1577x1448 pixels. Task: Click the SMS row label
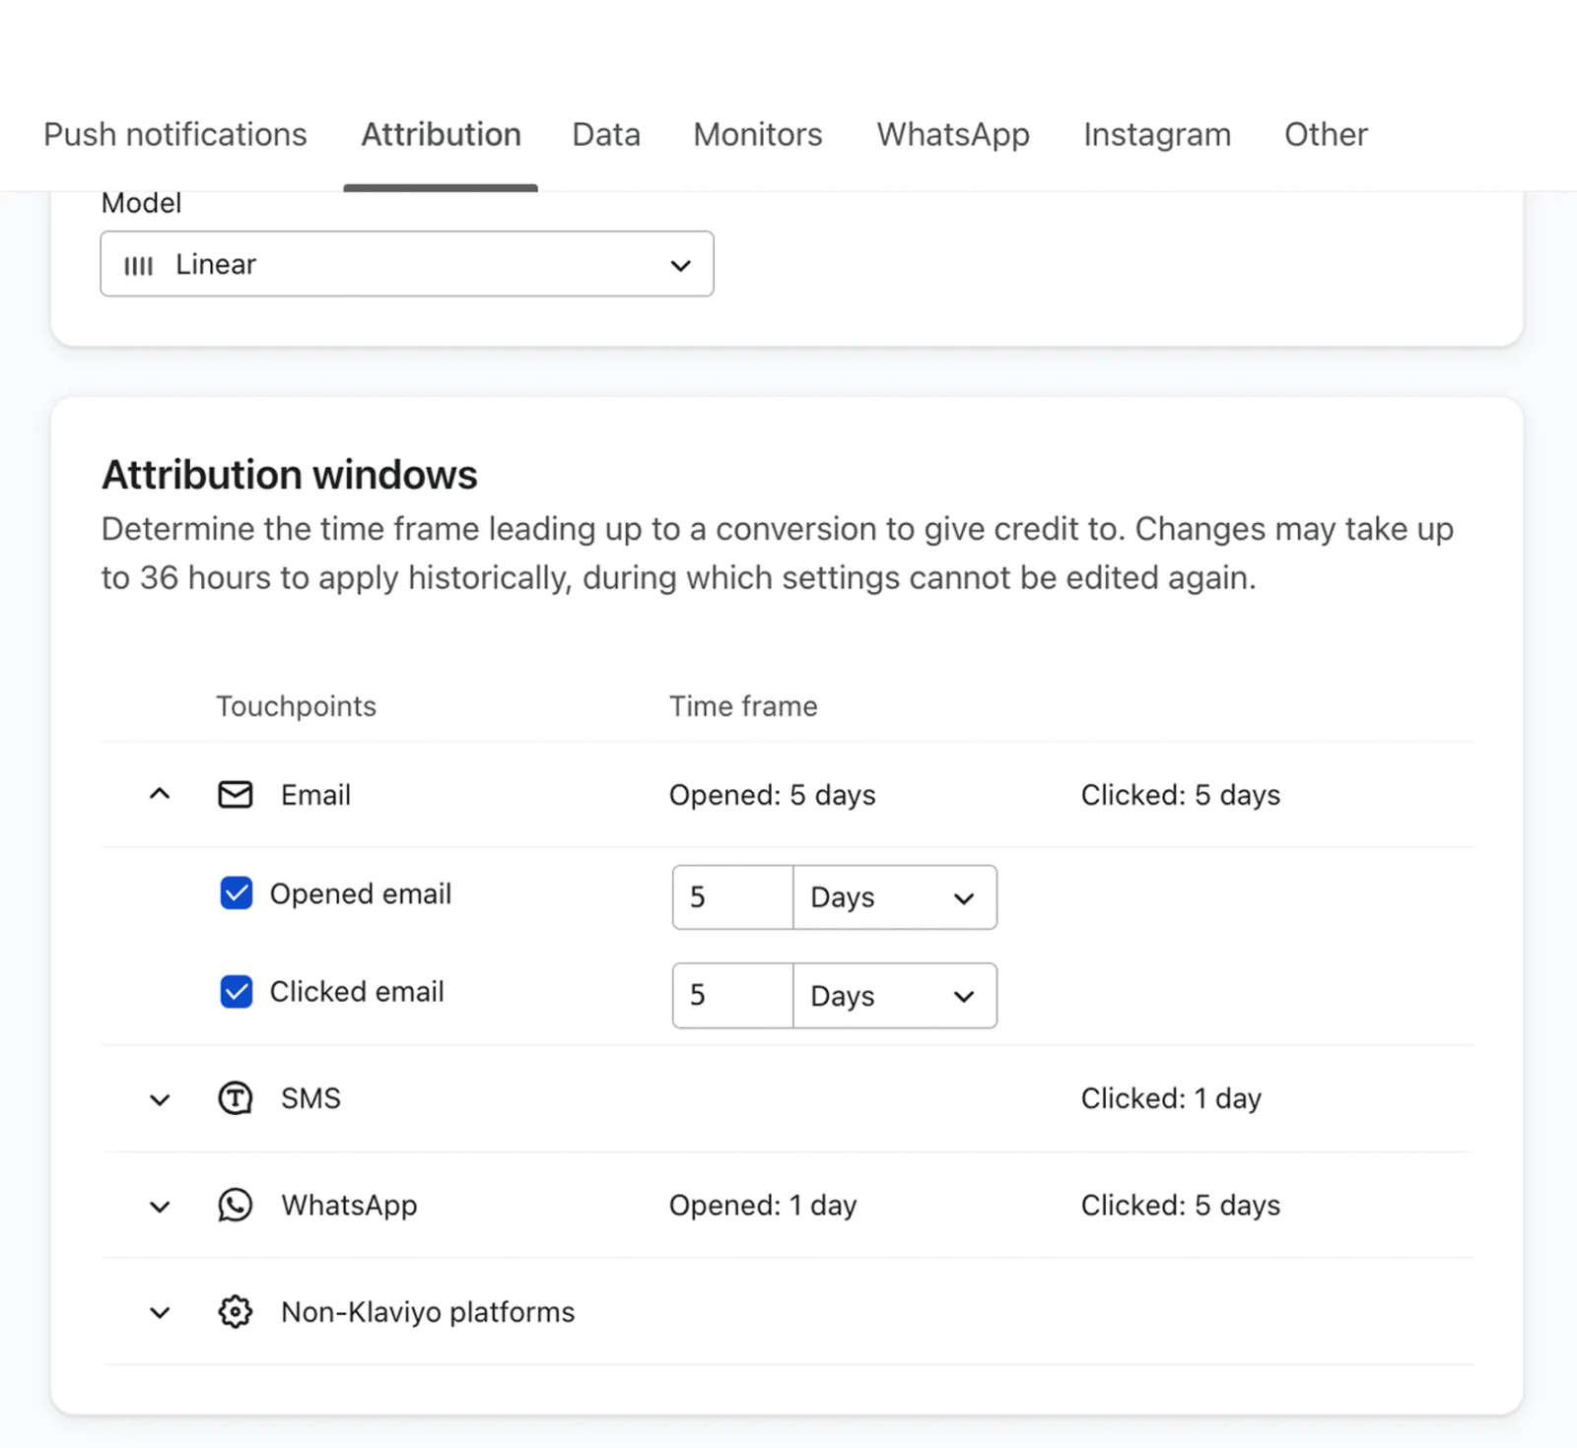[x=310, y=1098]
